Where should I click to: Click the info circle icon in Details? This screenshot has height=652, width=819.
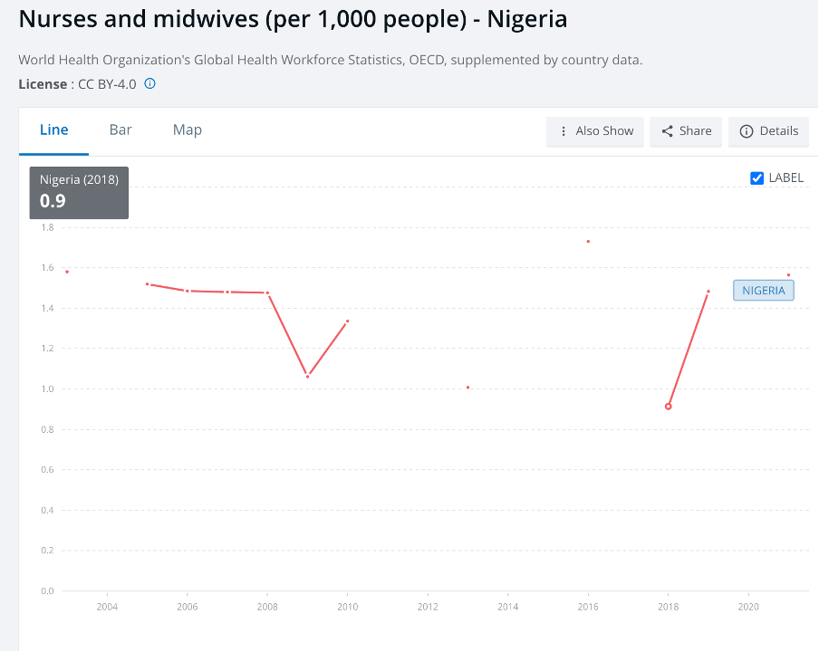747,131
